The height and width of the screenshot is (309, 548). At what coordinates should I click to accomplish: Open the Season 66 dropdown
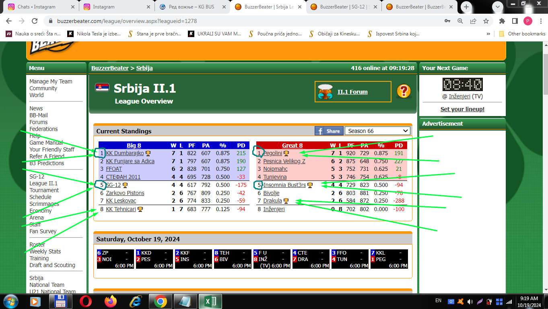click(377, 131)
